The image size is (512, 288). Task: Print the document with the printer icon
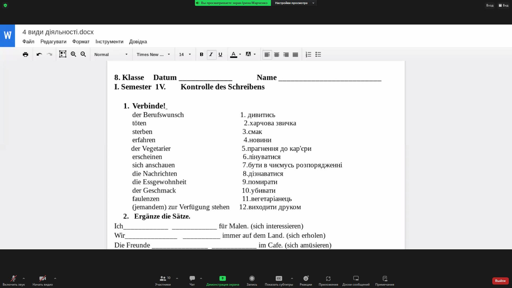tap(25, 54)
